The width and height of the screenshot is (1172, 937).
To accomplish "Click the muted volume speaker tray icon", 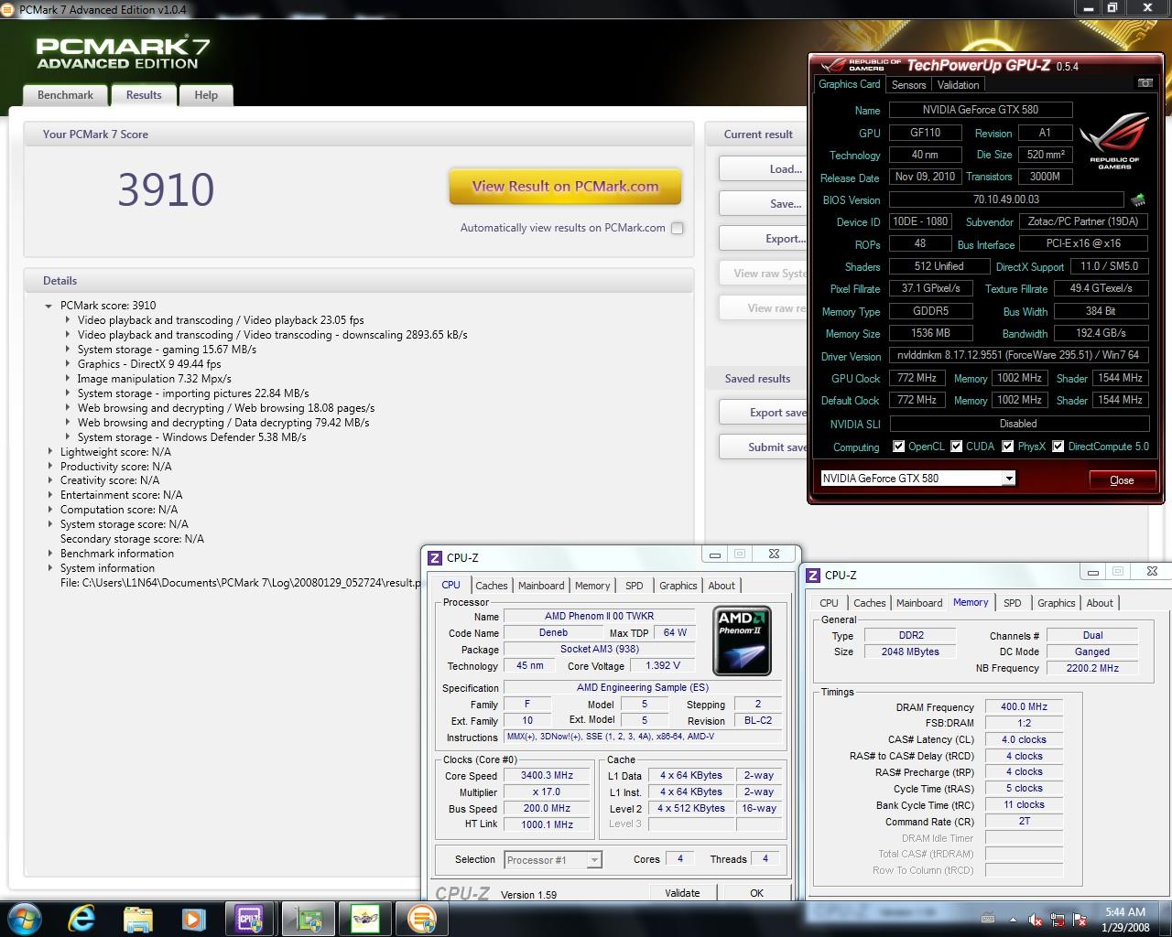I will 1036,920.
